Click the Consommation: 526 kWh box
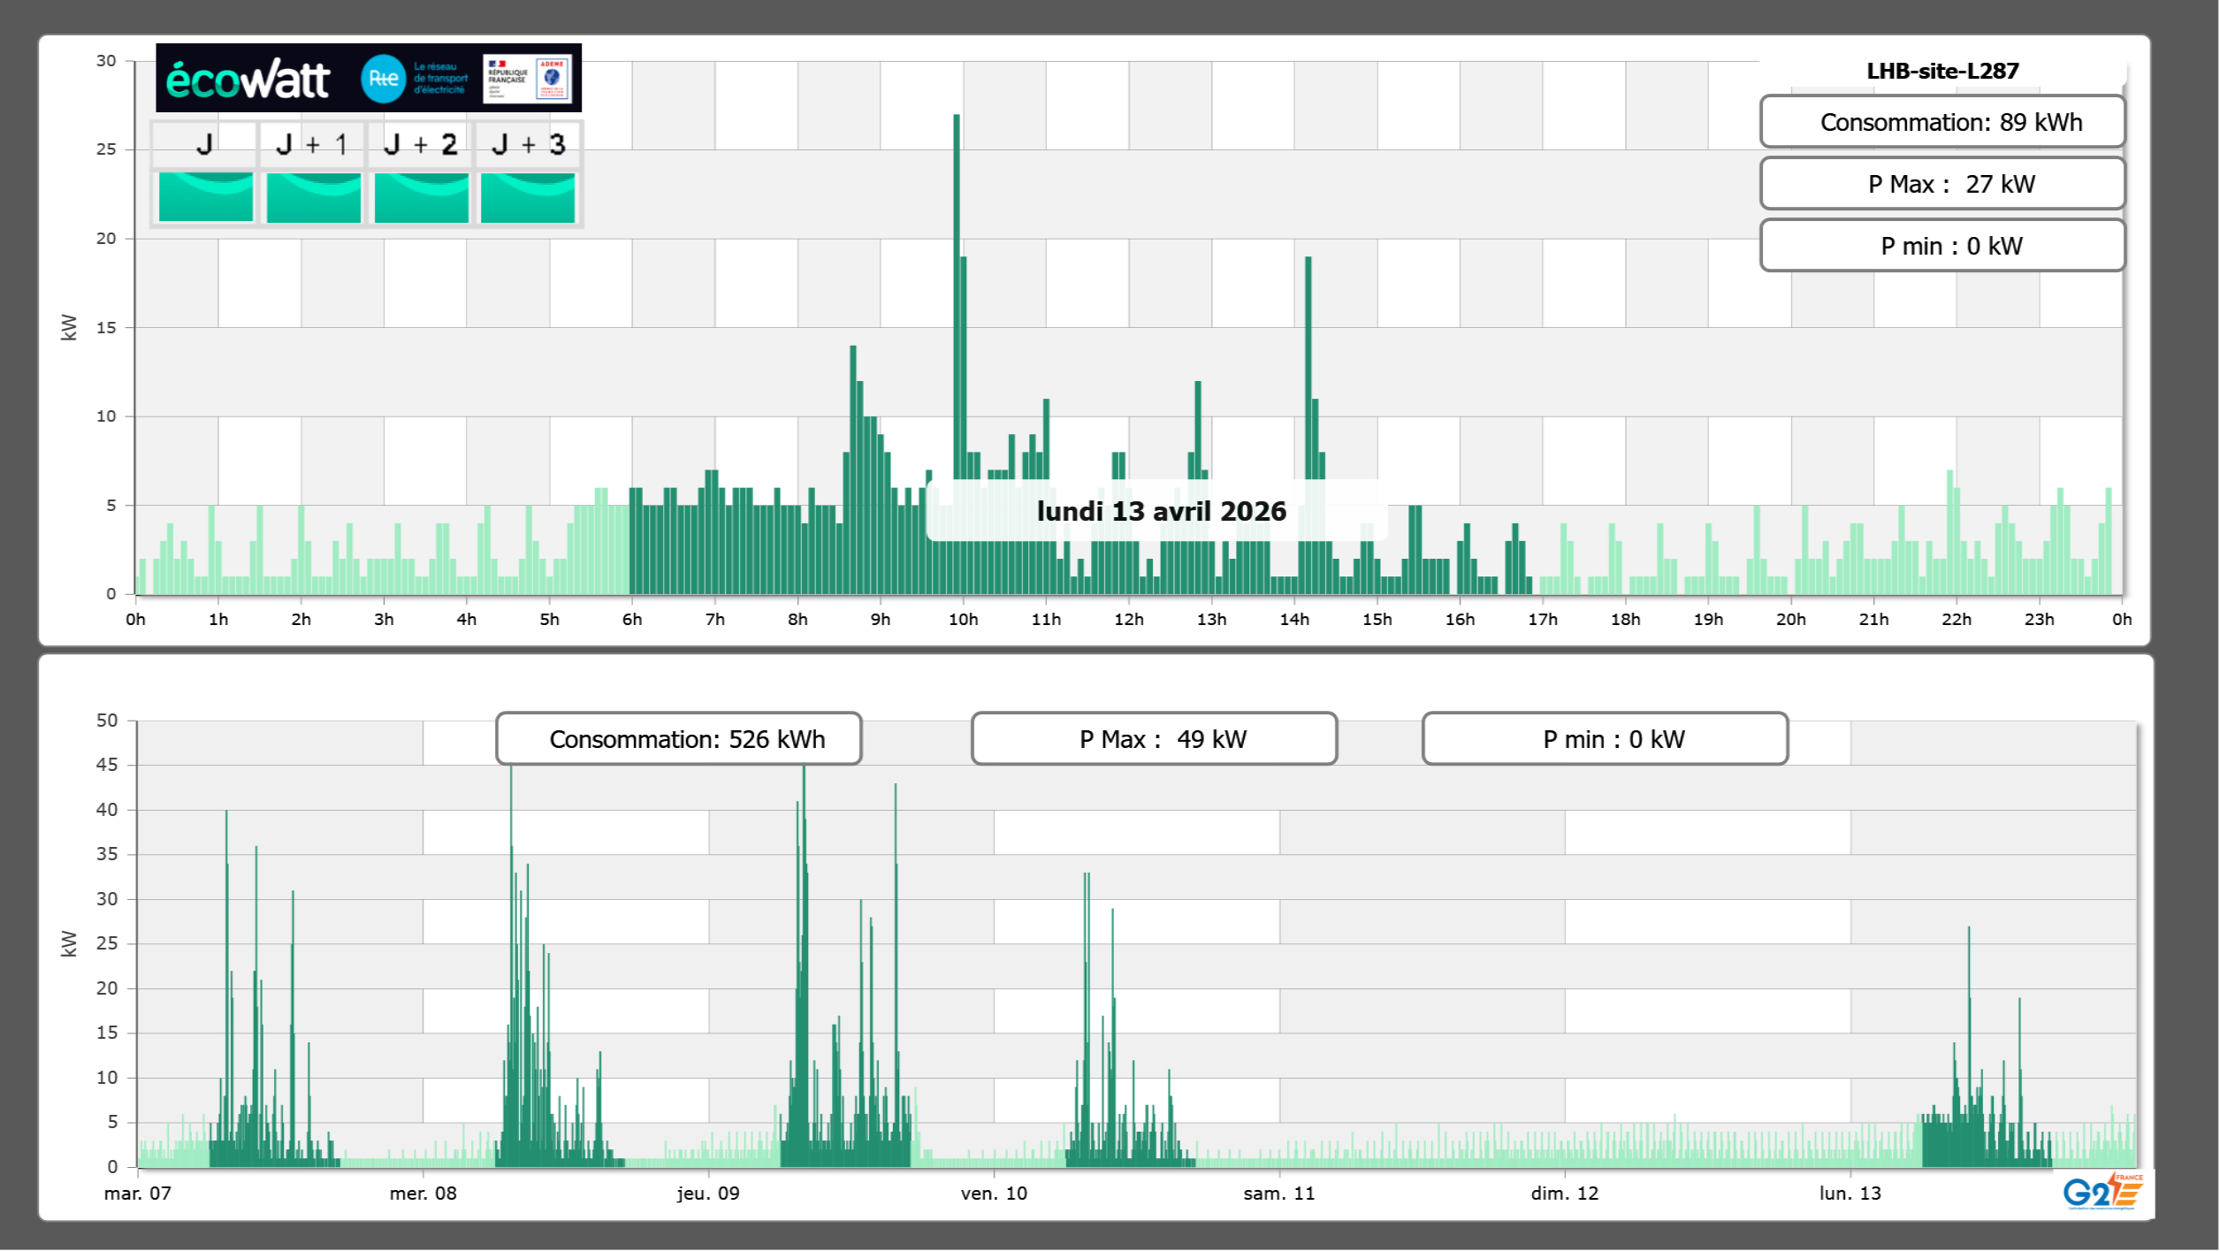The image size is (2220, 1251). point(679,739)
